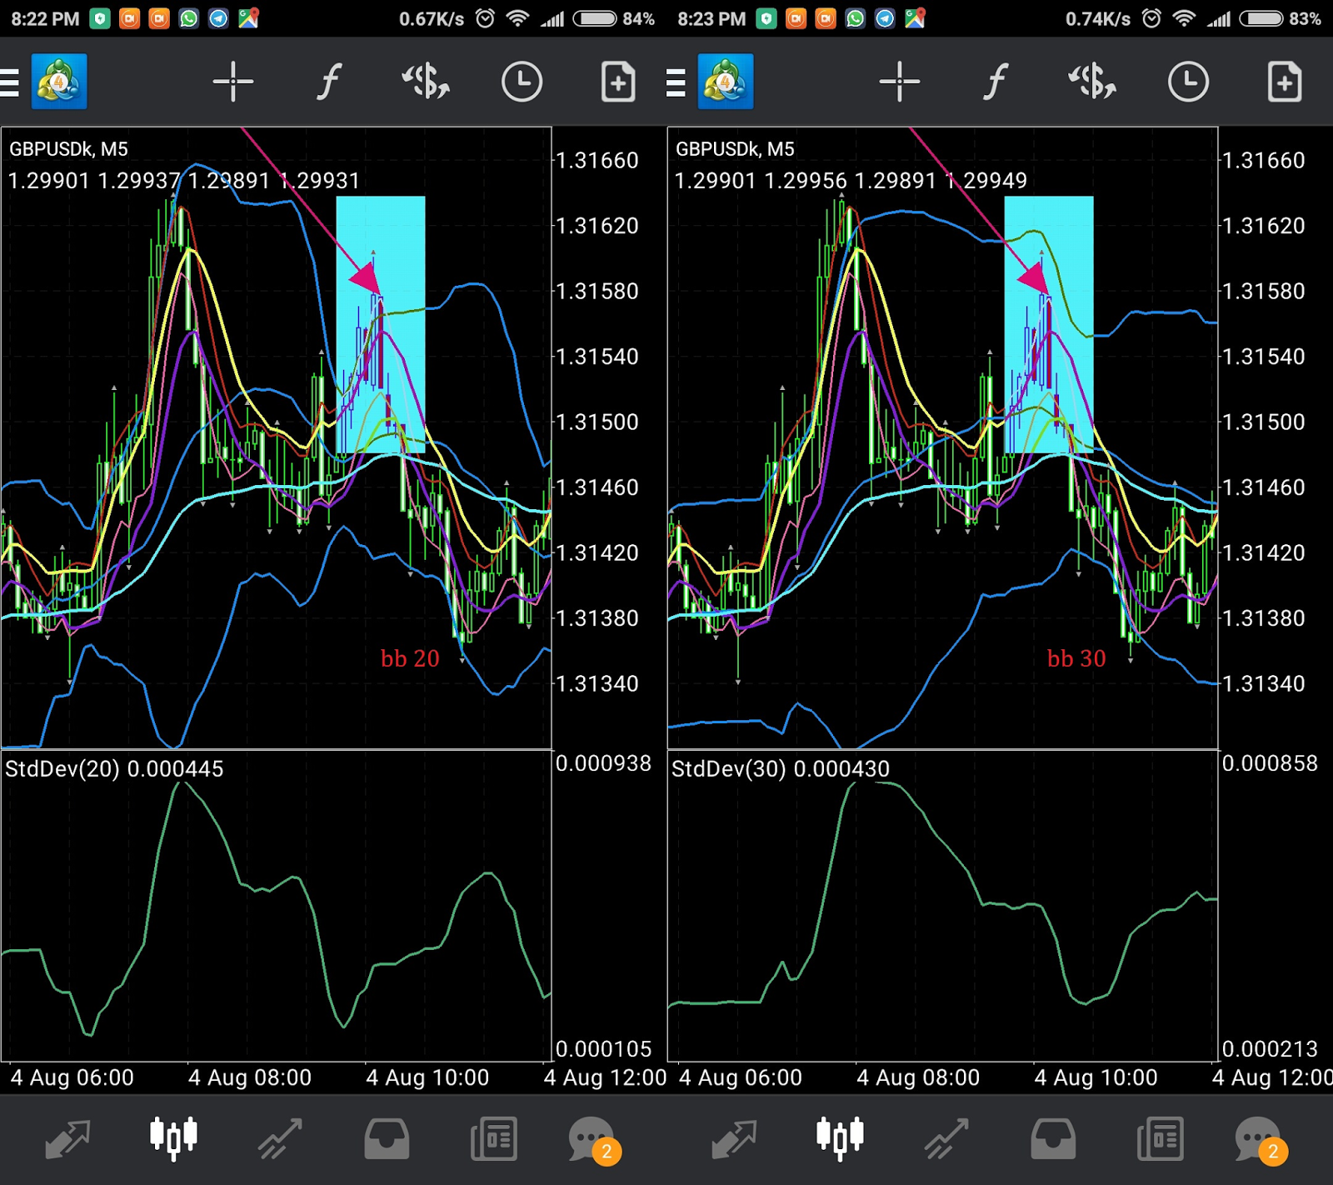
Task: Switch to Charts via the candlestick icon
Action: 172,1139
